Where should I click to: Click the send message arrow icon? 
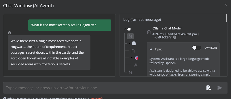tap(220, 88)
